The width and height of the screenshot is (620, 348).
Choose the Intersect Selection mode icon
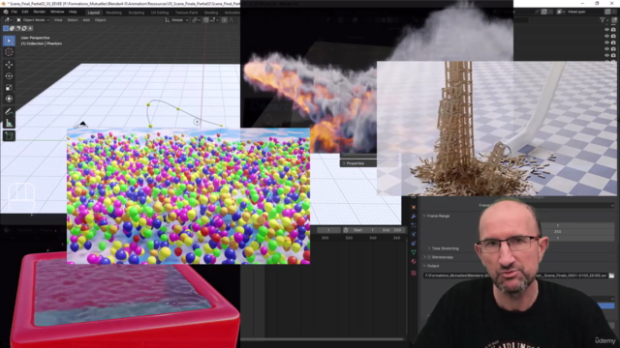pyautogui.click(x=31, y=28)
